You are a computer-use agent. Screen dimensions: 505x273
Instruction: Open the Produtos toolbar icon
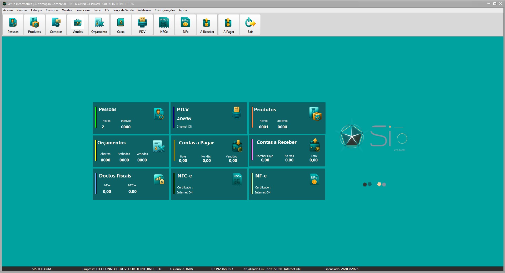(x=34, y=25)
